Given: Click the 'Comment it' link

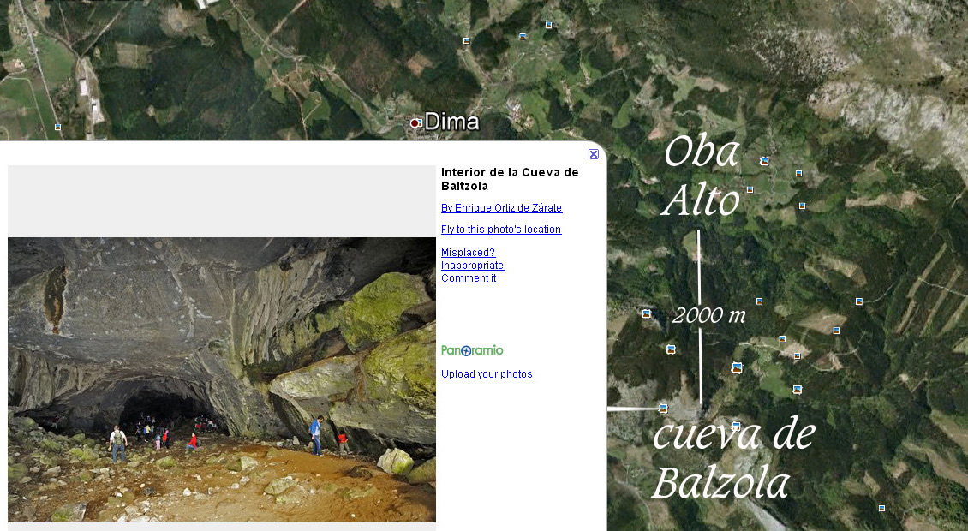Looking at the screenshot, I should pos(469,278).
